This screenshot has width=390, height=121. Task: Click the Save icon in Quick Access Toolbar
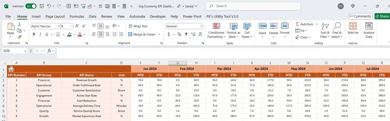[42, 6]
